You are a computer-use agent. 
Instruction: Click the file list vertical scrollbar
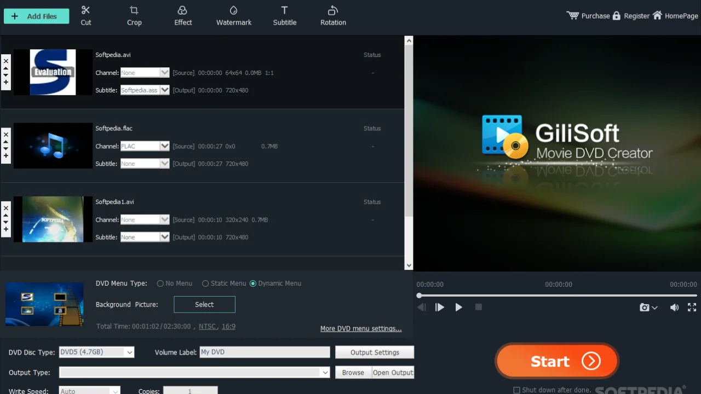click(x=409, y=153)
